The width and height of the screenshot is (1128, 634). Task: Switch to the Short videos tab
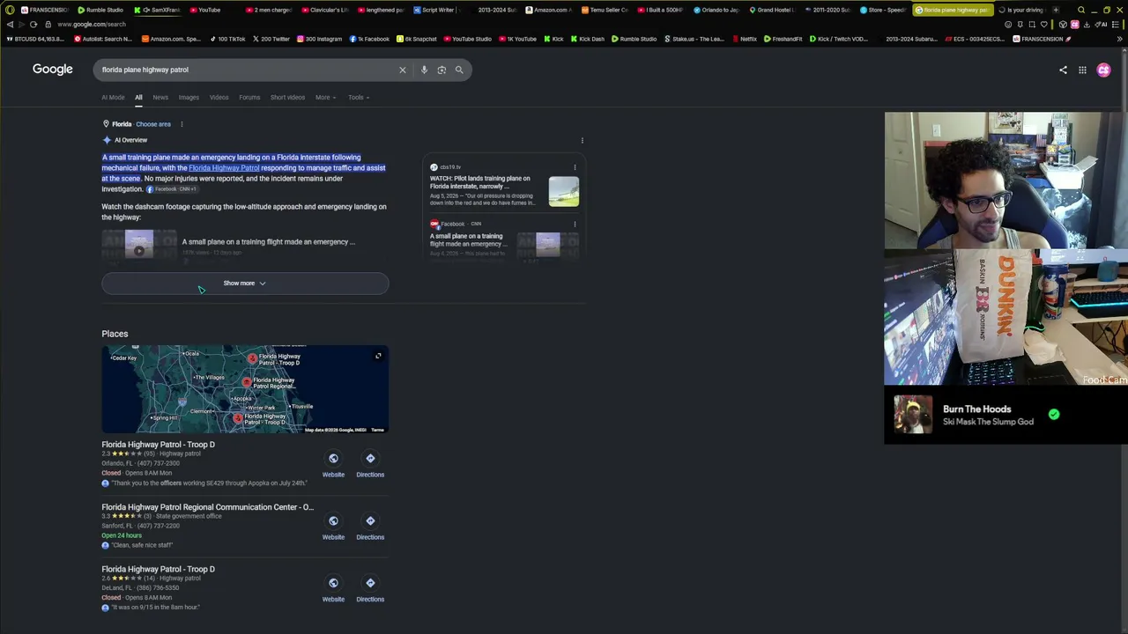pos(287,98)
